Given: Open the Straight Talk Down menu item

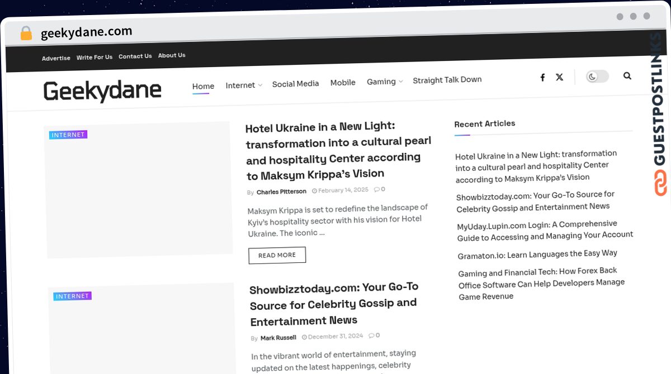Looking at the screenshot, I should tap(447, 80).
